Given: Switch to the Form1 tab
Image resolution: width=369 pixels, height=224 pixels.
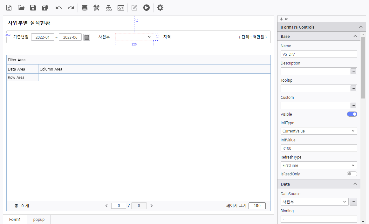Looking at the screenshot, I should click(x=15, y=219).
